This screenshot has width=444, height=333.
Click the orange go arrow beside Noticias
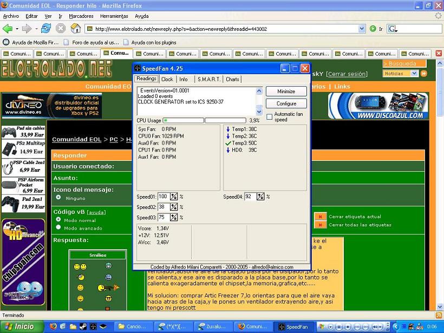coord(423,74)
